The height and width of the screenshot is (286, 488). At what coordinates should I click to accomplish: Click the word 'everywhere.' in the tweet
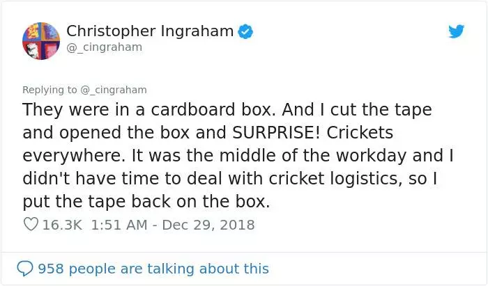[74, 156]
